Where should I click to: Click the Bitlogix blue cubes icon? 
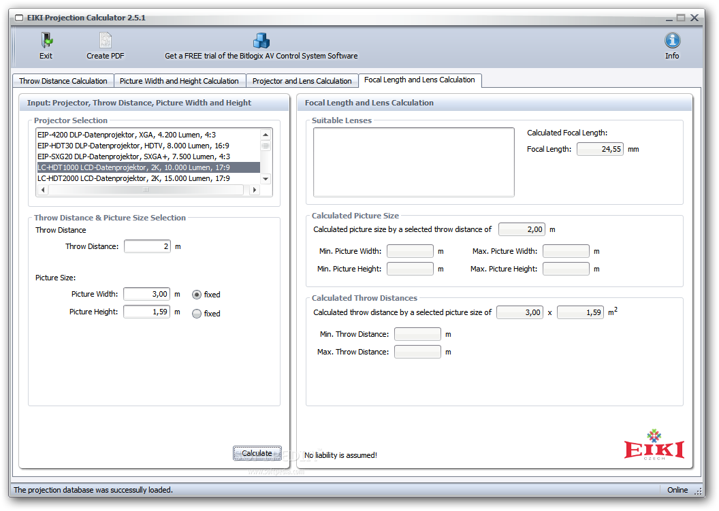coord(261,41)
